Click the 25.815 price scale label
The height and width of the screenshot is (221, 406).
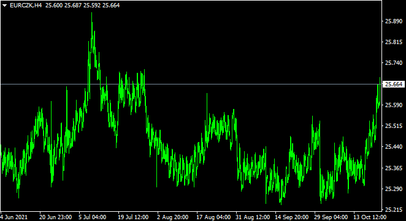394,42
